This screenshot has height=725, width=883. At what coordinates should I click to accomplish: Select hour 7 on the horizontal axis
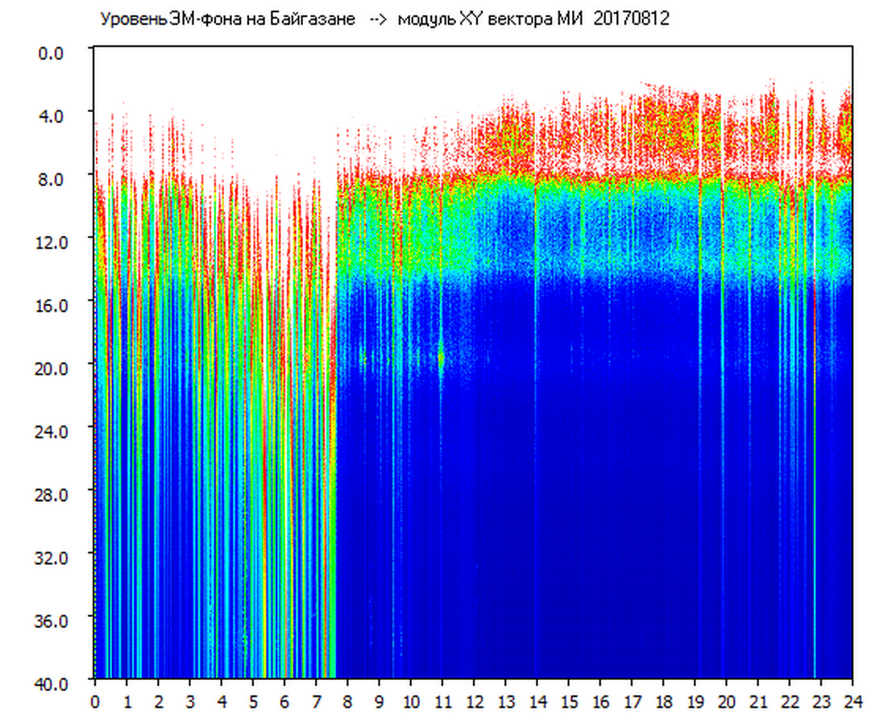[x=316, y=702]
